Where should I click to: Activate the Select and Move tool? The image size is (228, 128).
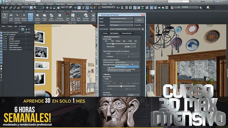47,7
